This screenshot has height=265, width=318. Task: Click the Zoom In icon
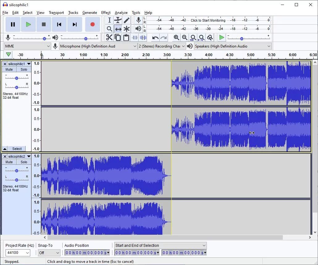176,37
